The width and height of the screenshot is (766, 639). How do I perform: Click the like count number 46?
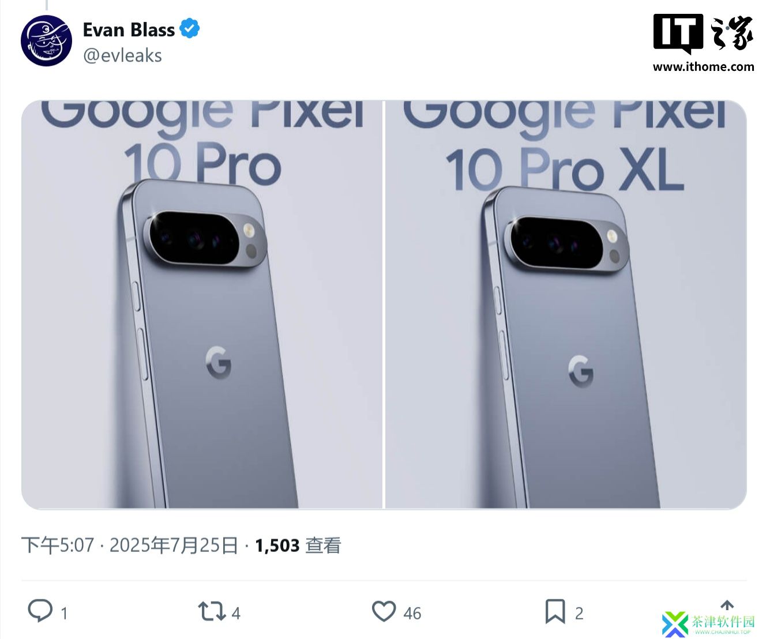tap(412, 613)
